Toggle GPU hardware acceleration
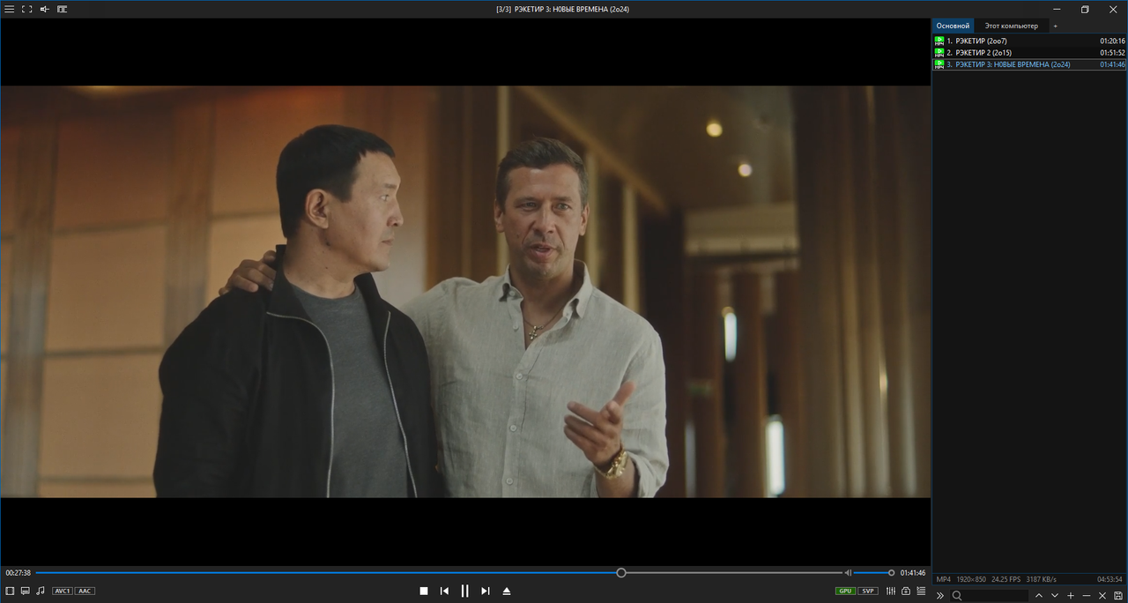This screenshot has height=603, width=1128. [845, 591]
